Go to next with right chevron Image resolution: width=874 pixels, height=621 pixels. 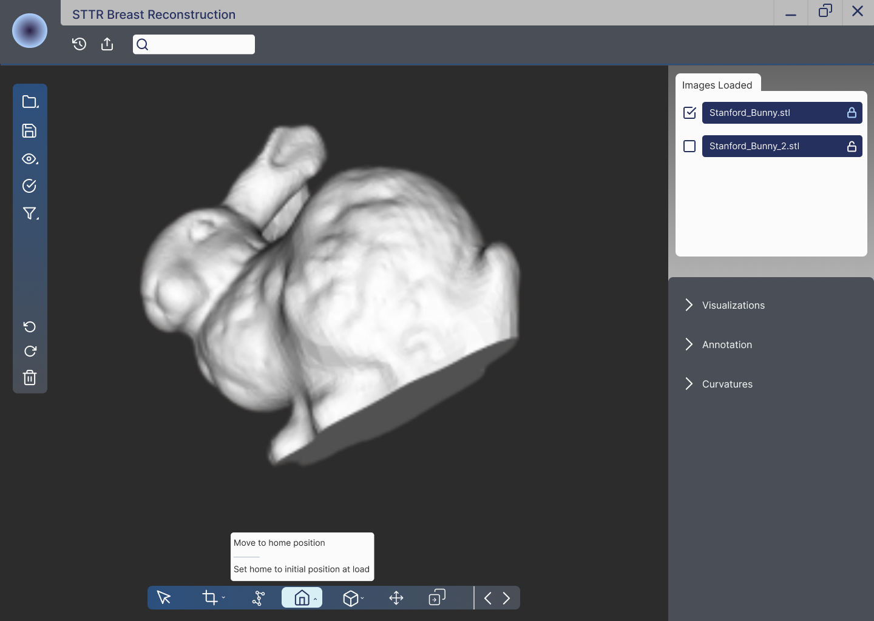click(x=506, y=599)
